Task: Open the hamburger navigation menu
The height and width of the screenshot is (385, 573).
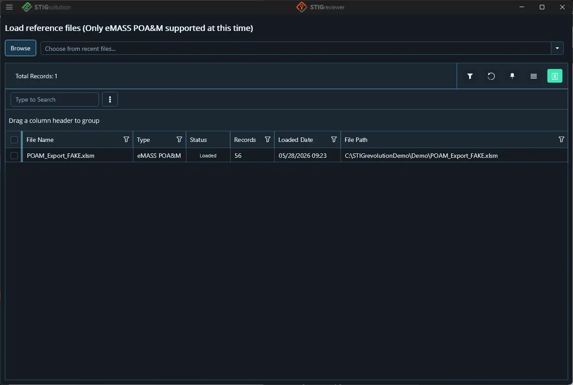Action: (x=9, y=7)
